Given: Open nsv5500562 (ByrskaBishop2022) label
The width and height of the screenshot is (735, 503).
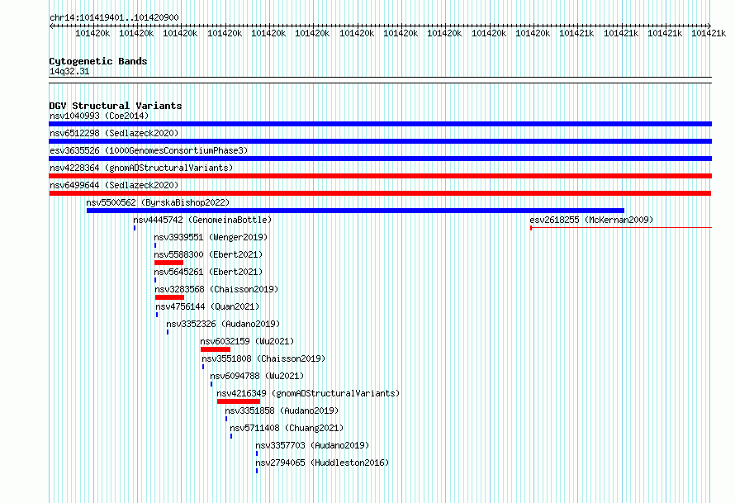Looking at the screenshot, I should click(158, 202).
